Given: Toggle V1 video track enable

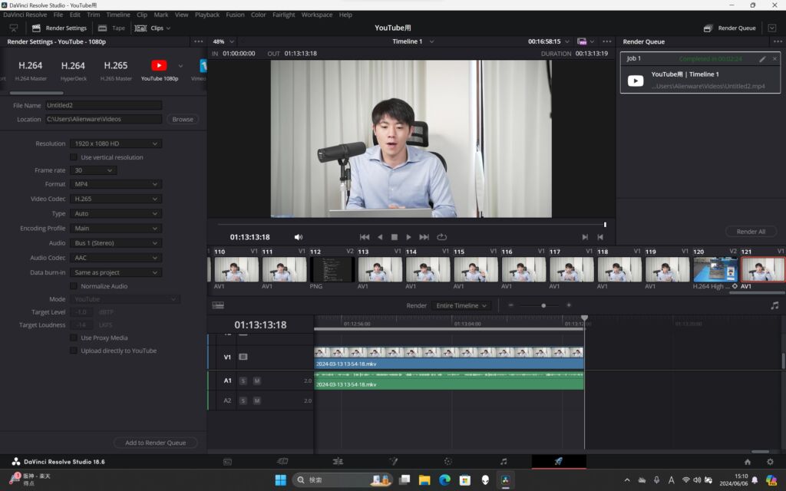Looking at the screenshot, I should [x=243, y=357].
